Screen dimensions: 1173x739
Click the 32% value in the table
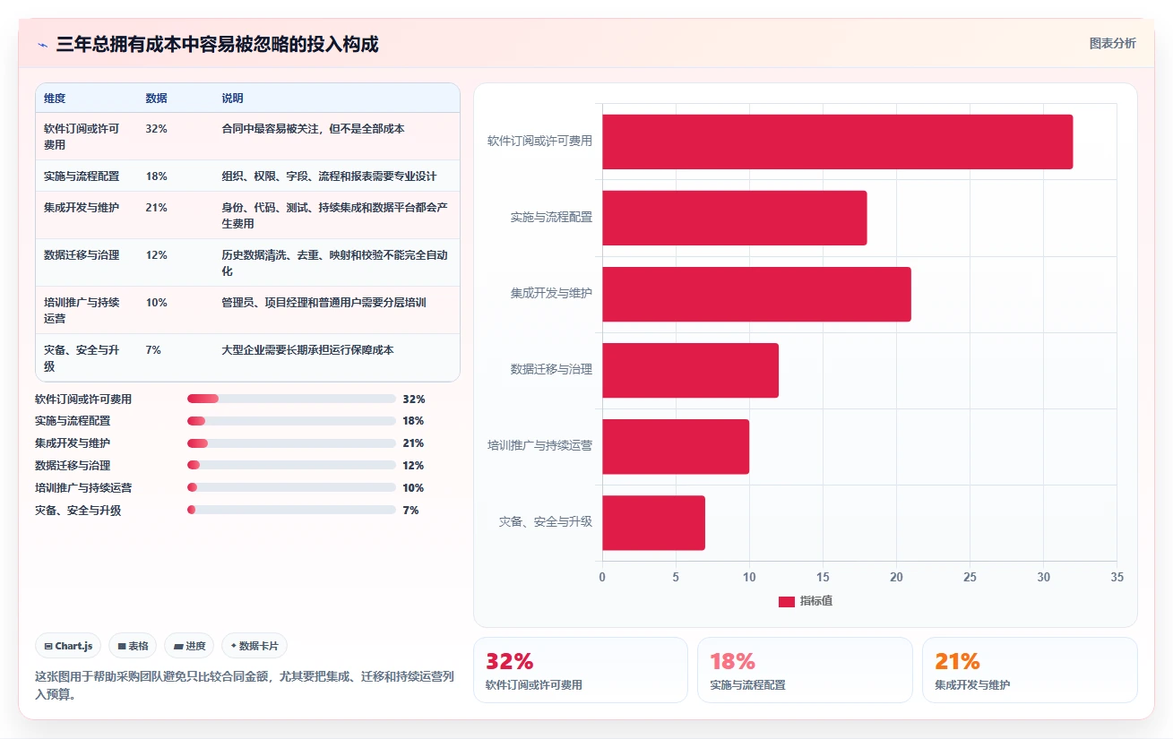pos(156,129)
